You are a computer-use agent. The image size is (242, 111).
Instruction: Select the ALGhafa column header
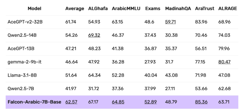98,9
